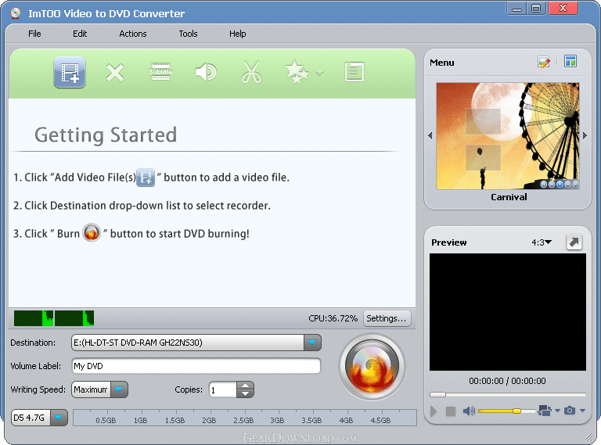Image resolution: width=601 pixels, height=445 pixels.
Task: Click the Burn icon in step 3 text
Action: tap(92, 232)
